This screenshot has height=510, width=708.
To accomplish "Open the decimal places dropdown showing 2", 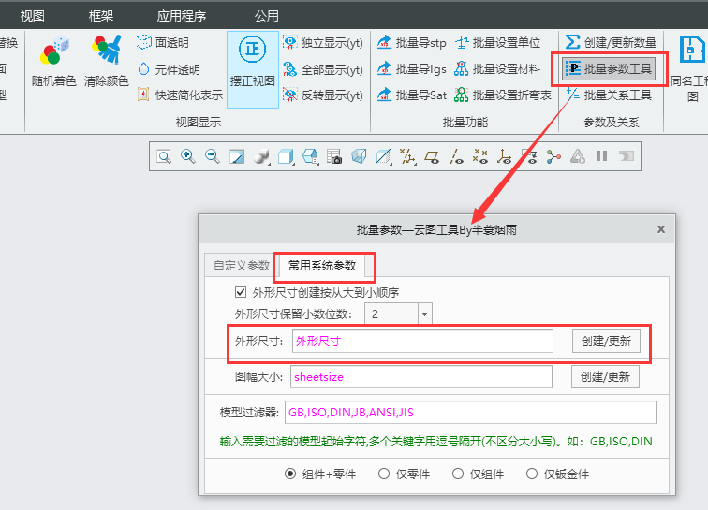I will 424,314.
